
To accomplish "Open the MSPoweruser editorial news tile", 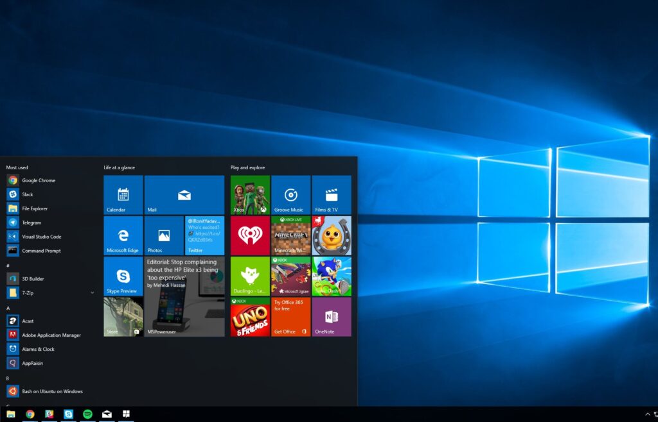I will click(x=184, y=296).
